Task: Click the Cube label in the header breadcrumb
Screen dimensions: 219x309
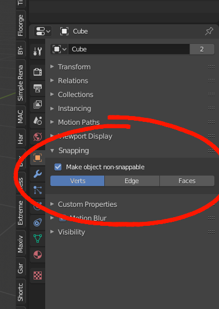Action: 81,31
